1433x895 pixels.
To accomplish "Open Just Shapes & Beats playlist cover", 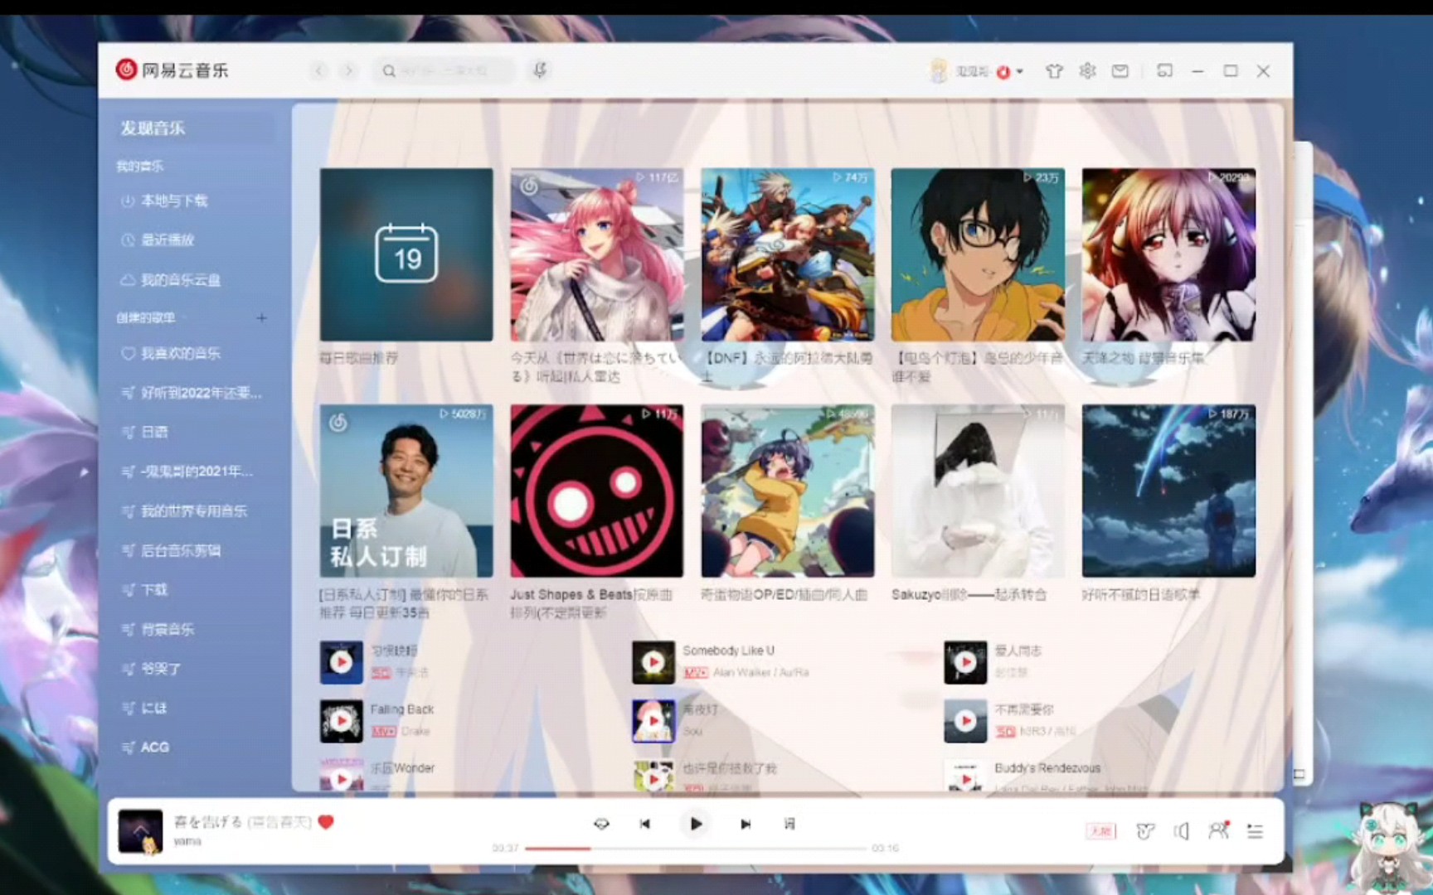I will pyautogui.click(x=597, y=491).
